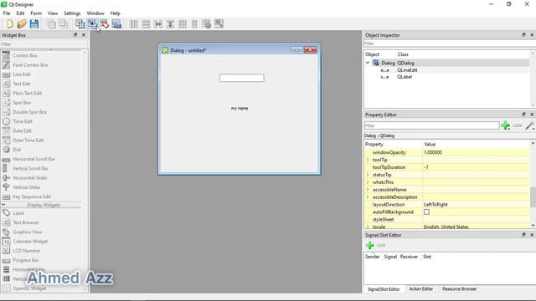The image size is (536, 301).
Task: Apply Lay Out in a Grid
Action: [183, 24]
